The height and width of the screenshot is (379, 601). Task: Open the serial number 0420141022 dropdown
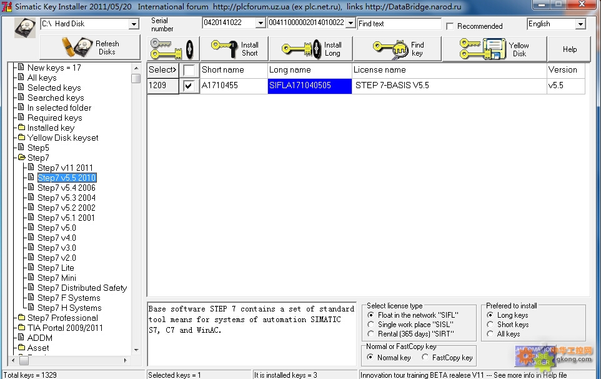(x=261, y=23)
